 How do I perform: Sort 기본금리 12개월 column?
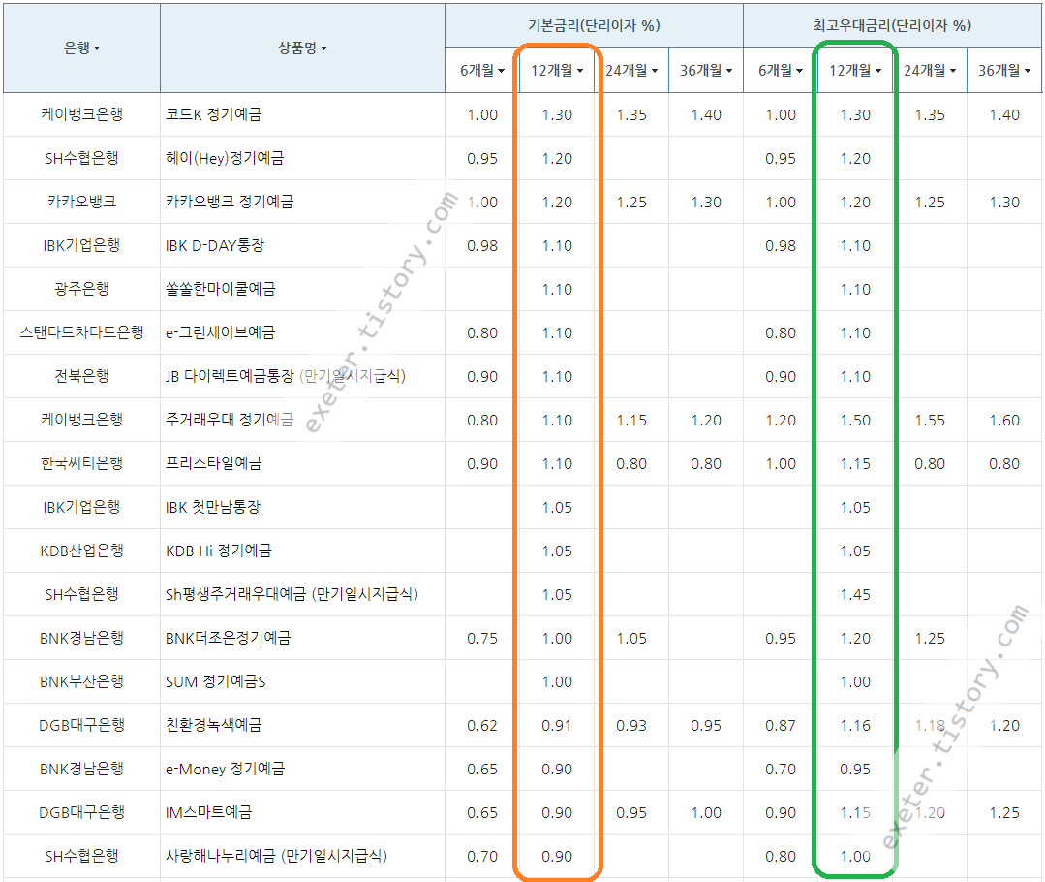[x=557, y=70]
